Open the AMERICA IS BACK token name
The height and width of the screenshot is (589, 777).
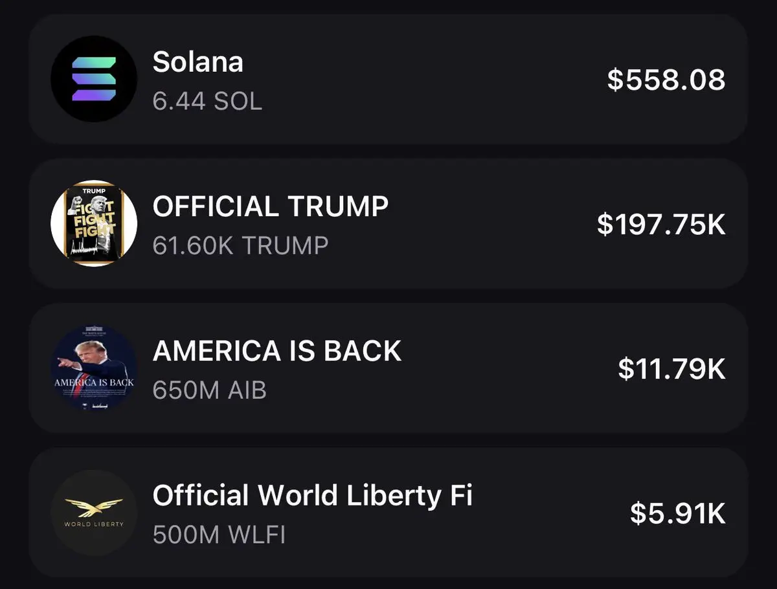coord(277,351)
